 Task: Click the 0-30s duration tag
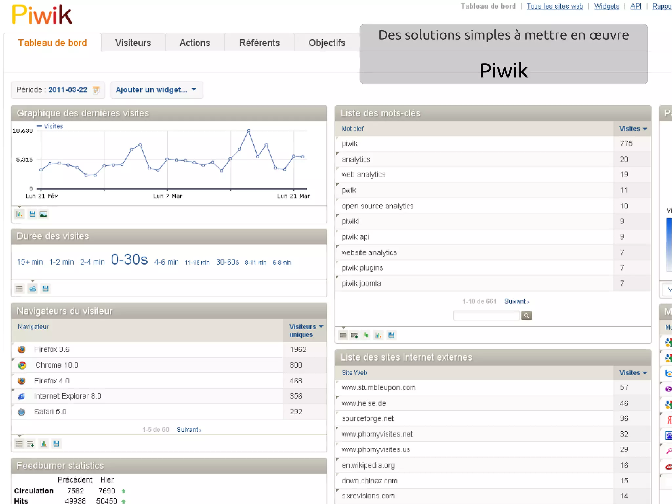(129, 259)
